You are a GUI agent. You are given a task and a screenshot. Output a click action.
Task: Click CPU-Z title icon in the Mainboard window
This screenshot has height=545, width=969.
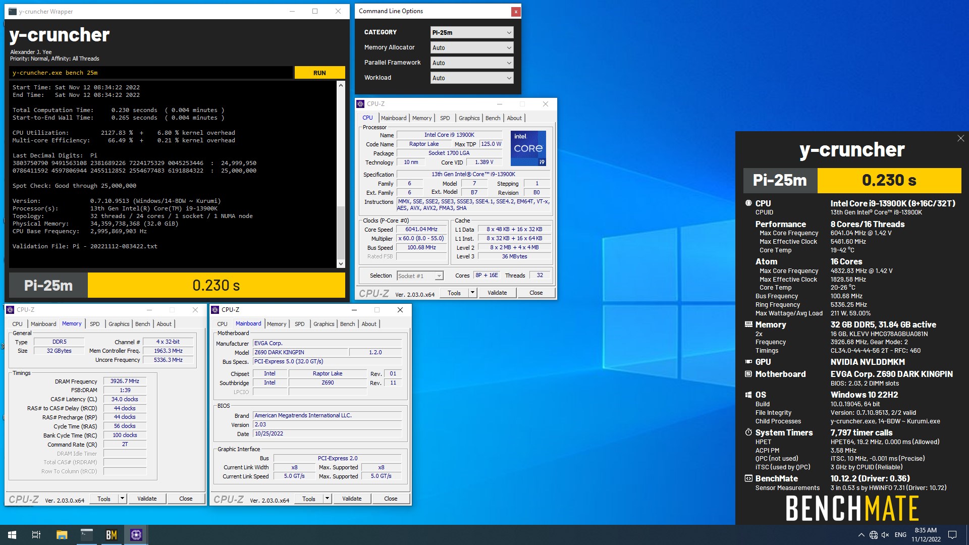click(215, 310)
